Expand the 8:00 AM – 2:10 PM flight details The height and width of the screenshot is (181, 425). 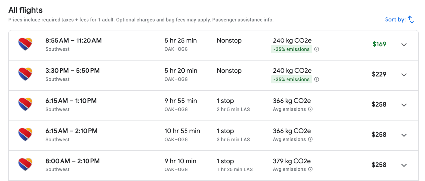tap(404, 165)
